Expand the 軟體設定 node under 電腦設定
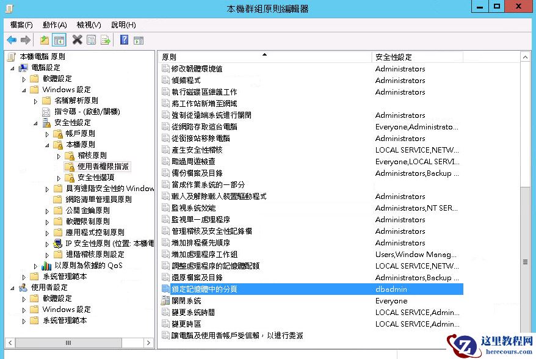 coord(24,79)
